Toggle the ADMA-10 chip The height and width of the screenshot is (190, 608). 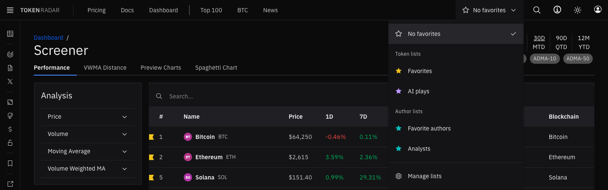[x=545, y=59]
